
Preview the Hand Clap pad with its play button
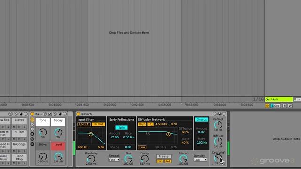pyautogui.click(x=19, y=163)
